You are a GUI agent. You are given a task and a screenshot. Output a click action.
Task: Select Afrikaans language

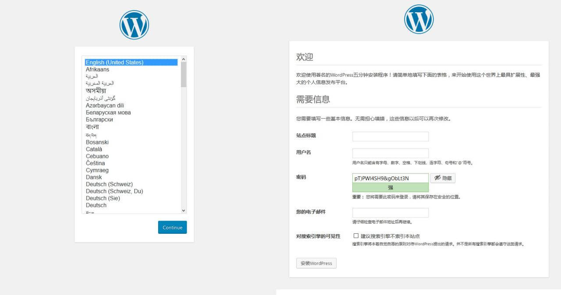[x=97, y=69]
